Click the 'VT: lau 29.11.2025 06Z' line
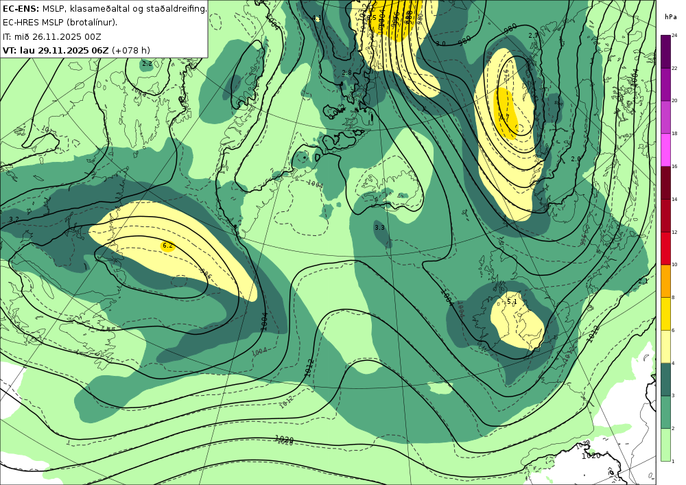The image size is (686, 485). [x=76, y=50]
